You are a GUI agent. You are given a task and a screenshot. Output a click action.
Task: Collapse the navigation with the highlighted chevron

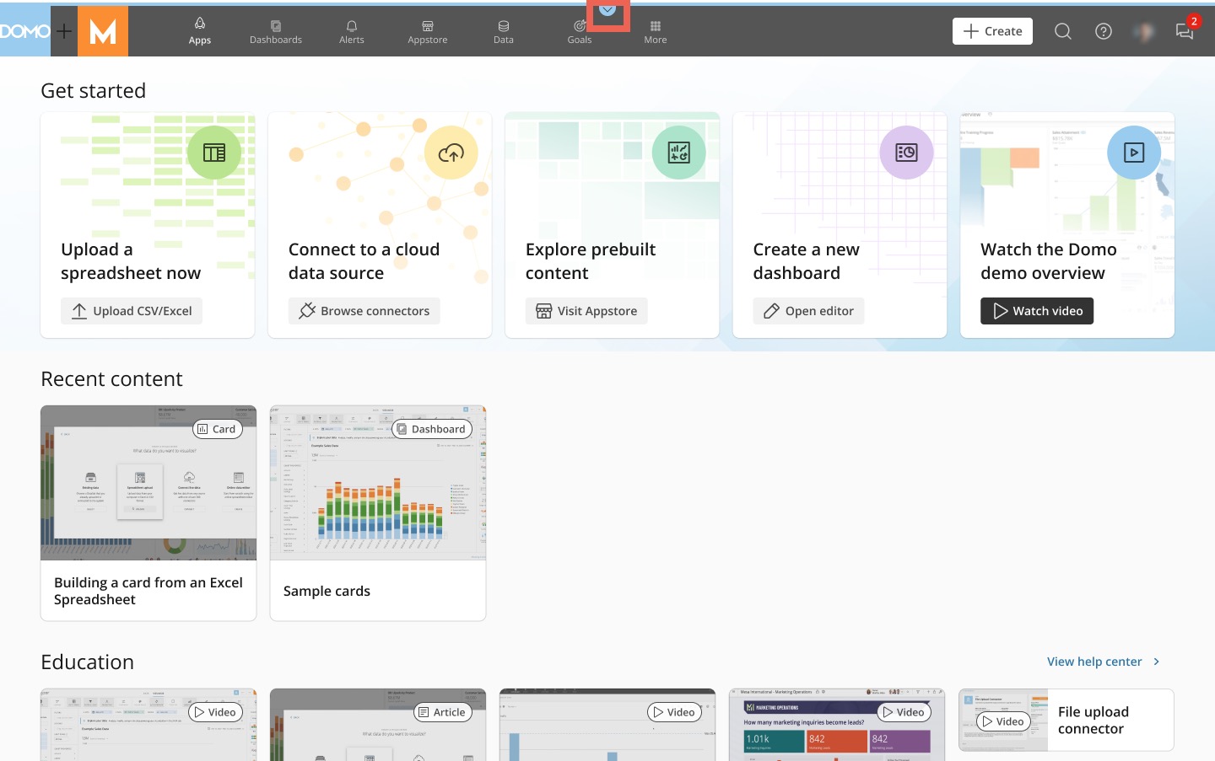[x=607, y=10]
